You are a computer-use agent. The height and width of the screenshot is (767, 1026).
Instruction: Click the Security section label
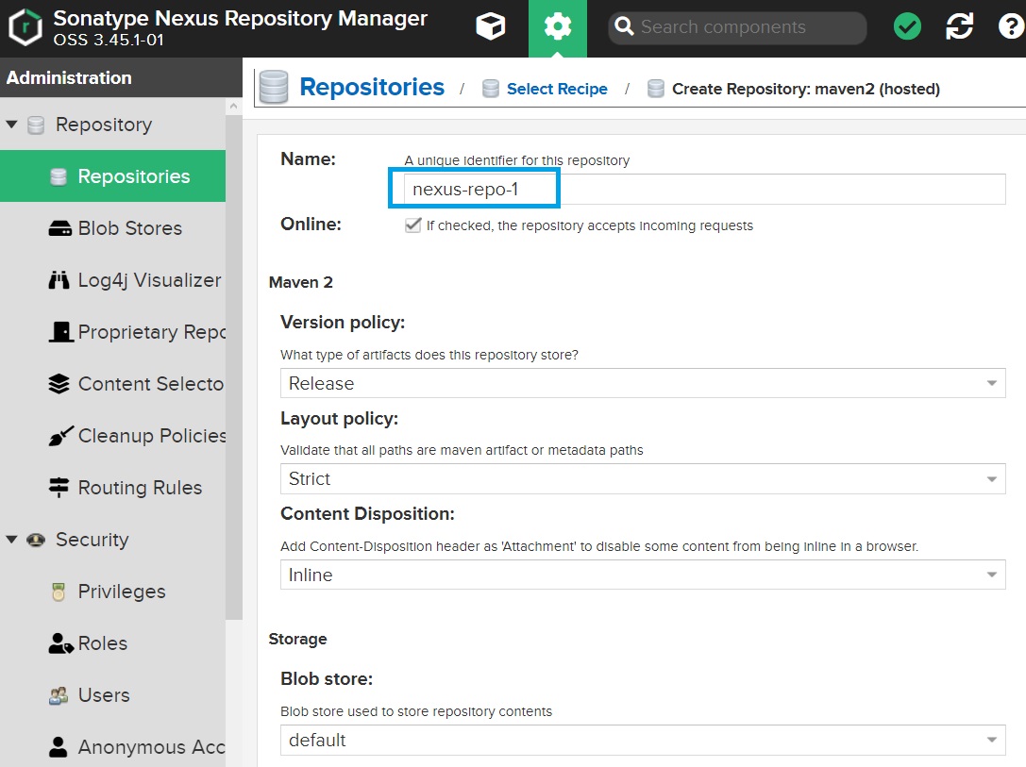pyautogui.click(x=93, y=540)
